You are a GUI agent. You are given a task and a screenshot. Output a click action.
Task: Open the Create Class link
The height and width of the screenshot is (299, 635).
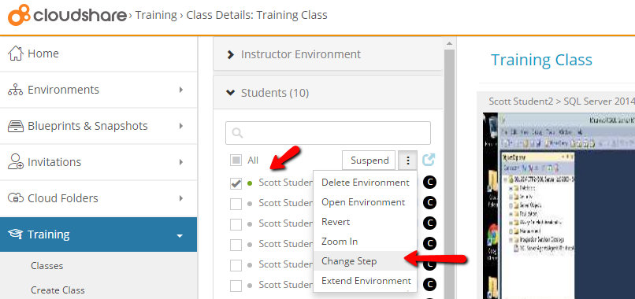click(58, 290)
